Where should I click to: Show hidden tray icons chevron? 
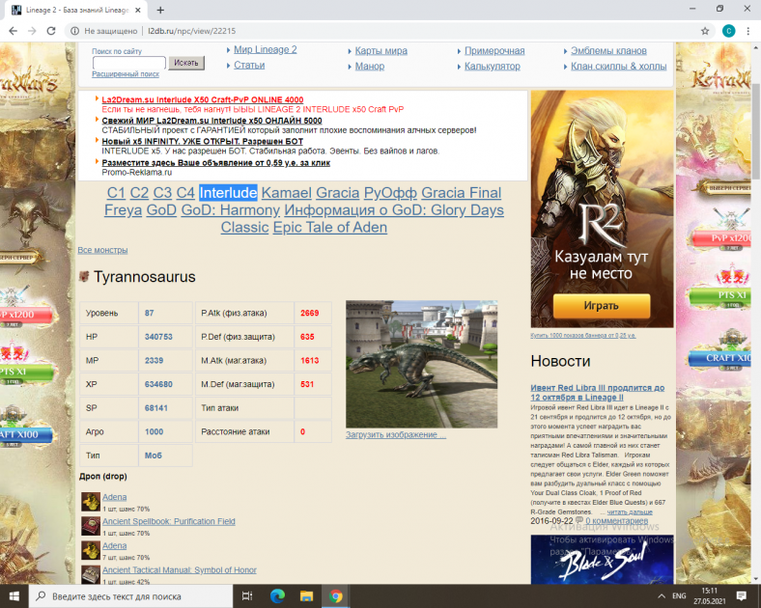click(661, 595)
